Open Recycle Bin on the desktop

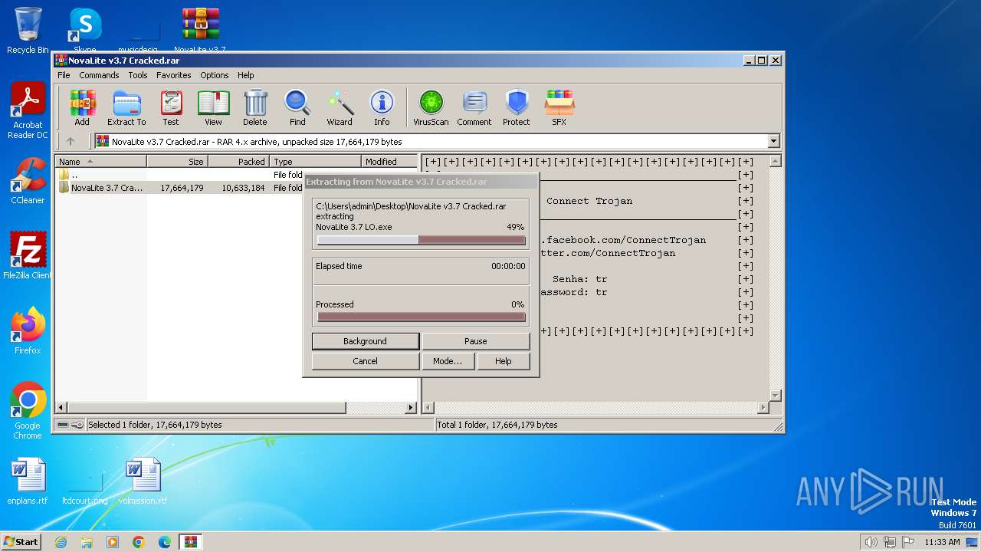click(28, 31)
